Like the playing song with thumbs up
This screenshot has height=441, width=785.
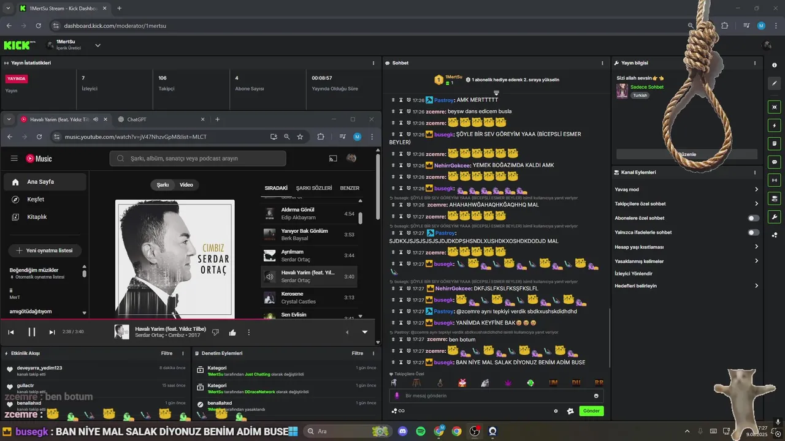pos(232,332)
